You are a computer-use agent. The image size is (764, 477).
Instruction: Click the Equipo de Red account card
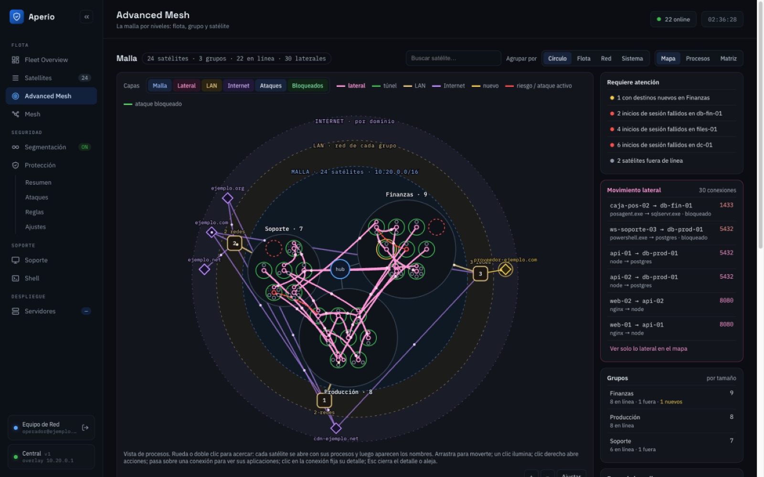(51, 427)
